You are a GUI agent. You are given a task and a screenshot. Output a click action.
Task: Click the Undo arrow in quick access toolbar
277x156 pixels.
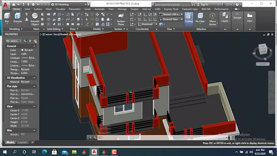point(38,4)
